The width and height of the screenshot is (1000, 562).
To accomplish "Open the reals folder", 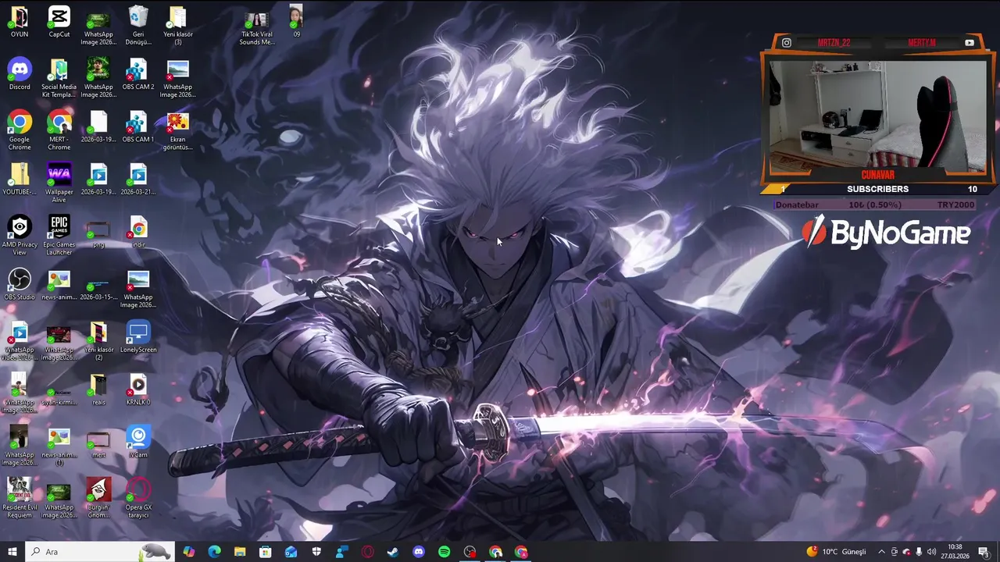I will 98,389.
